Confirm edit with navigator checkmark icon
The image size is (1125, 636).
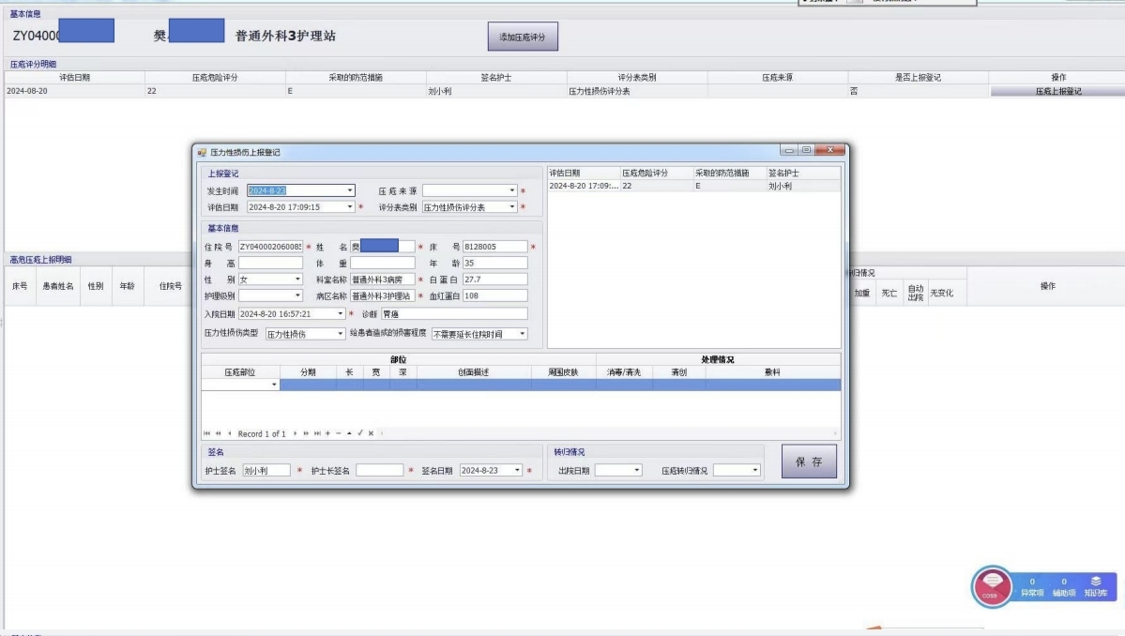tap(359, 433)
